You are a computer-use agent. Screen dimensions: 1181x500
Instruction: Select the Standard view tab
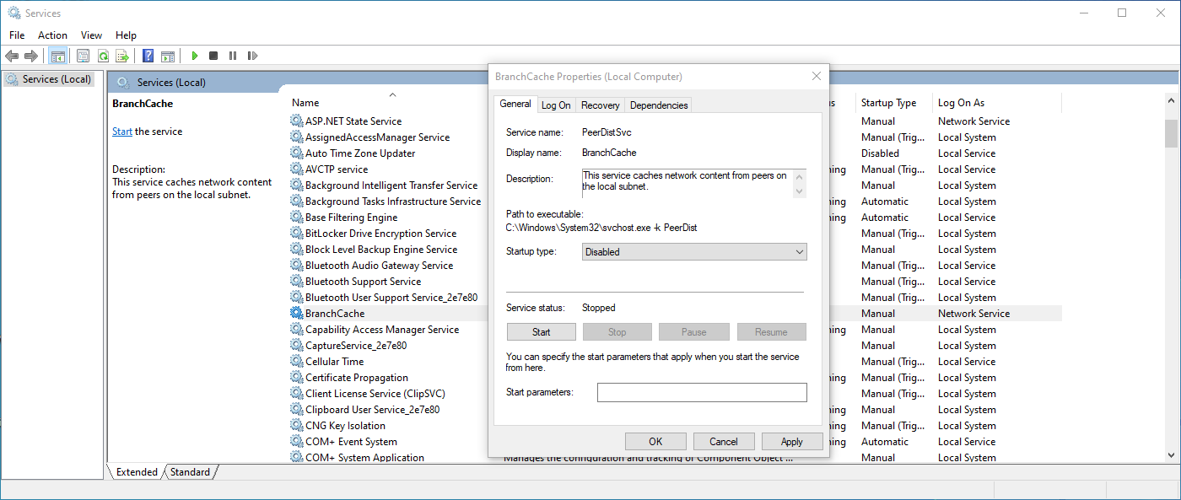point(189,471)
